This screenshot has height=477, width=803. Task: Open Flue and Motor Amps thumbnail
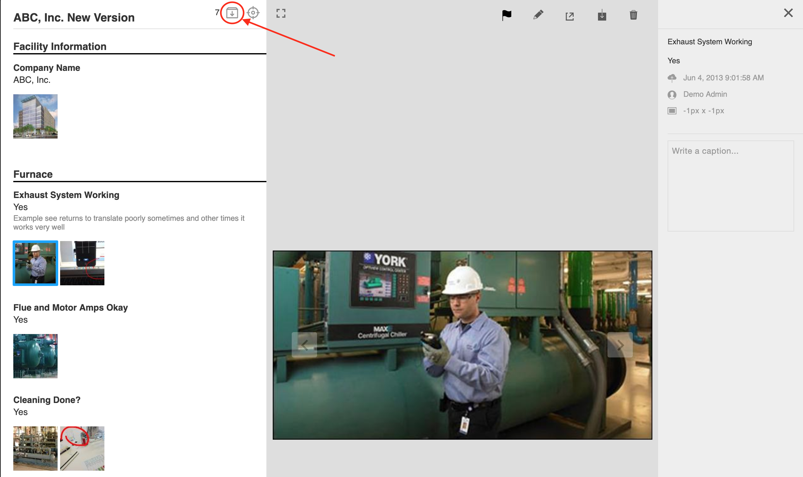[x=35, y=356]
